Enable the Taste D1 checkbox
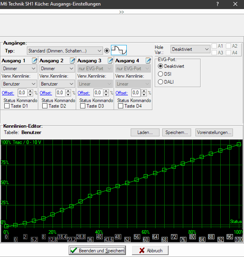244x257 pixels. [x=7, y=106]
